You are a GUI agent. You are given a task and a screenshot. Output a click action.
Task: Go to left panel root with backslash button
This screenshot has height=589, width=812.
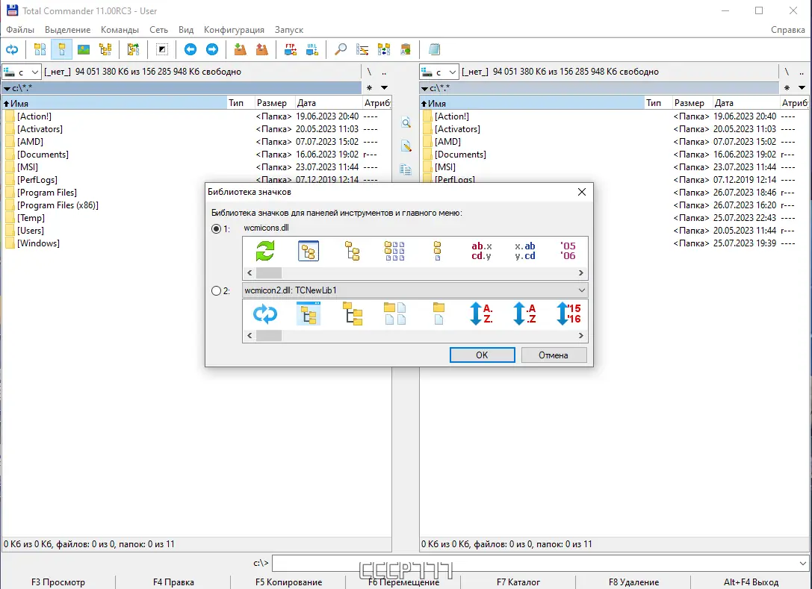[x=369, y=72]
